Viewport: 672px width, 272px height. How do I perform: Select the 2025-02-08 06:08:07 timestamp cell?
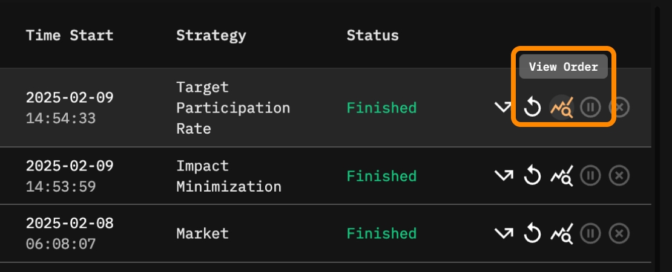(x=70, y=233)
